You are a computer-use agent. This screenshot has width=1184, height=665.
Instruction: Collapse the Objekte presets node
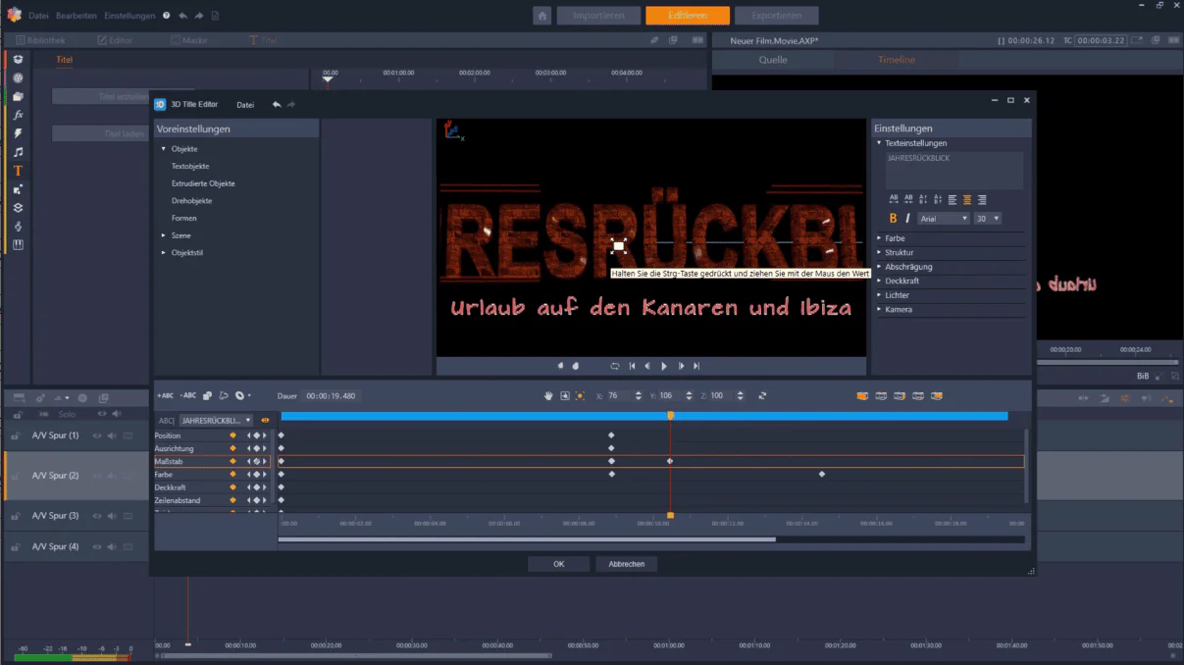point(164,149)
